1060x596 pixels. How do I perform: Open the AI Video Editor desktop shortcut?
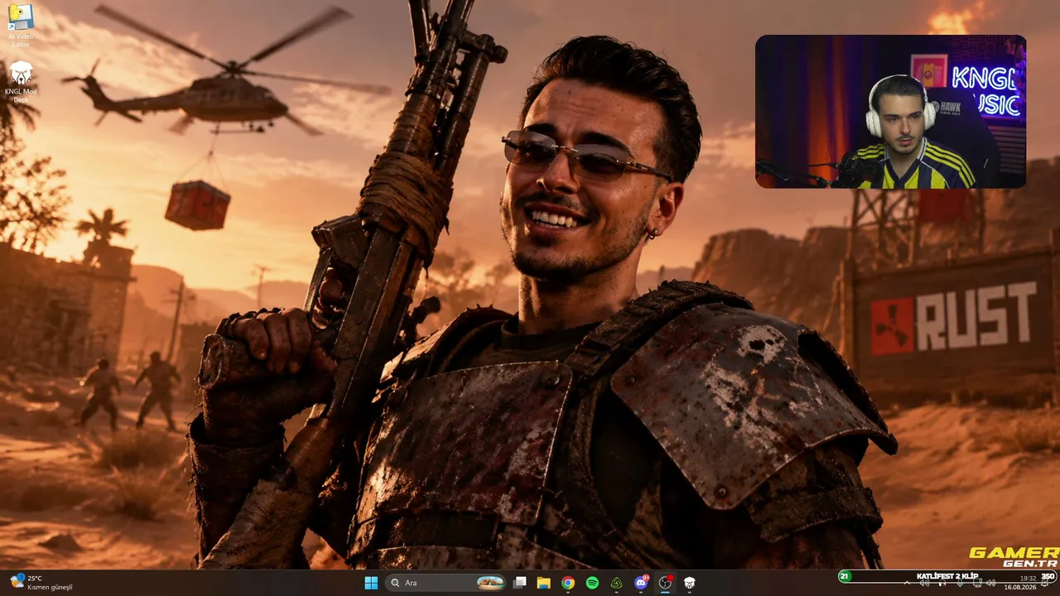tap(20, 26)
